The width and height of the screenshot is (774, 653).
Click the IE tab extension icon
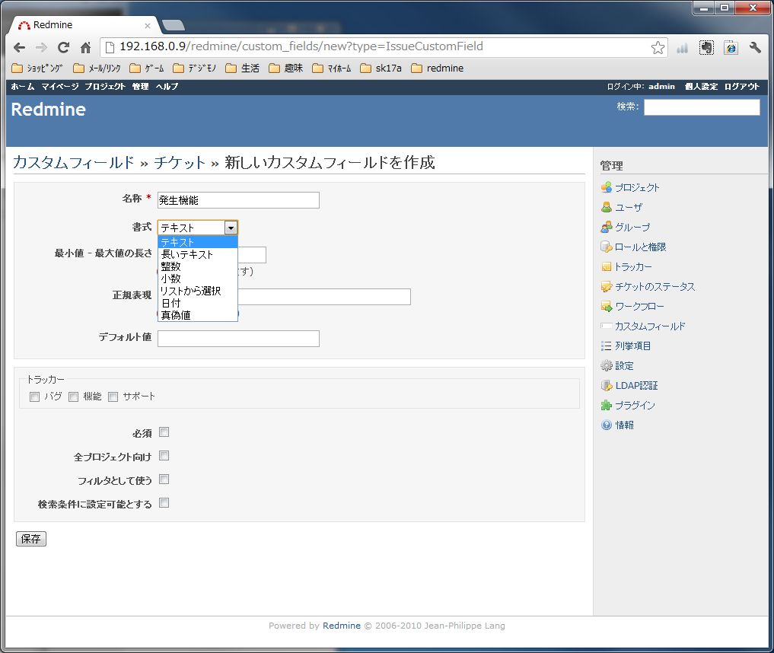pyautogui.click(x=731, y=47)
